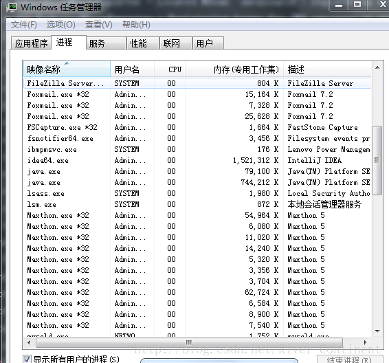
Task: Select Maxthon.exe process using 62,724 K
Action: [x=197, y=292]
